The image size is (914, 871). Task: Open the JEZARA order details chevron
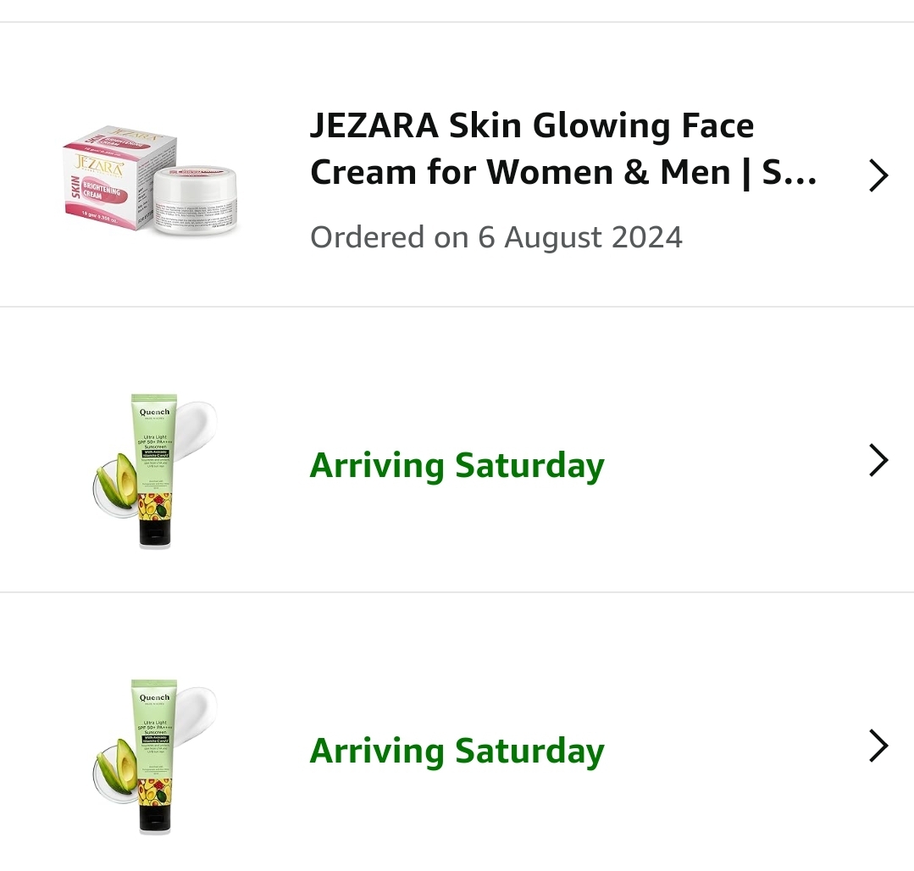pos(878,176)
